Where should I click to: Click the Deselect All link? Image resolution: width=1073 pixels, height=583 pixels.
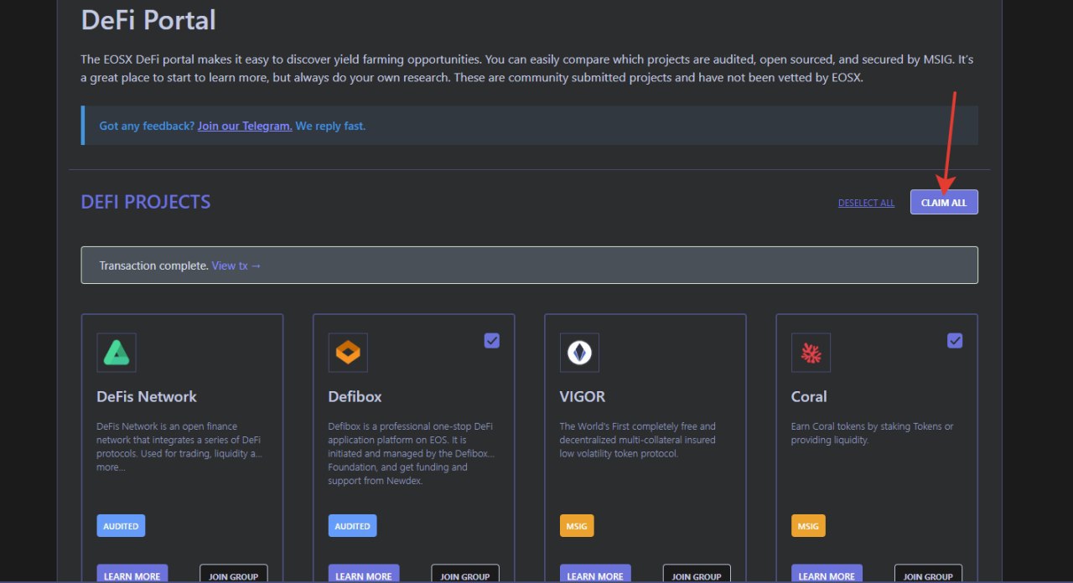(866, 203)
